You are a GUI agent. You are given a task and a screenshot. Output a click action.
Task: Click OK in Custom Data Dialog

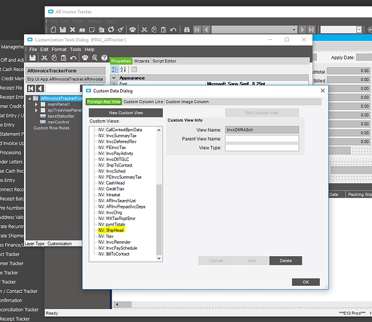(x=305, y=282)
